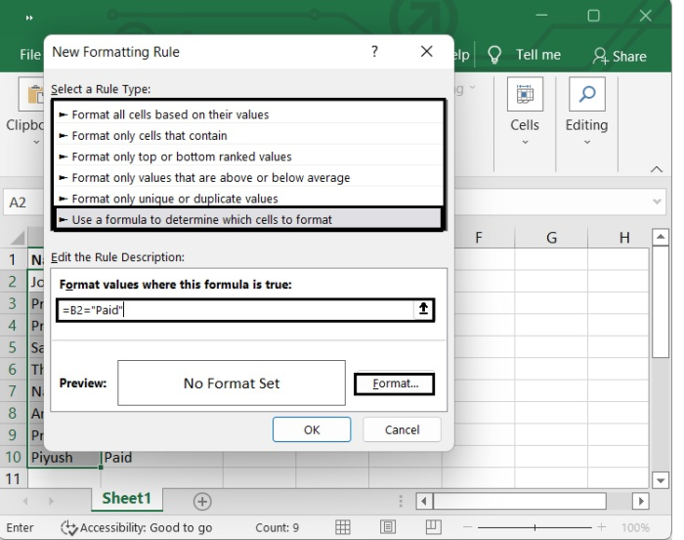The height and width of the screenshot is (540, 684).
Task: Switch to Page Break Preview icon
Action: click(433, 527)
